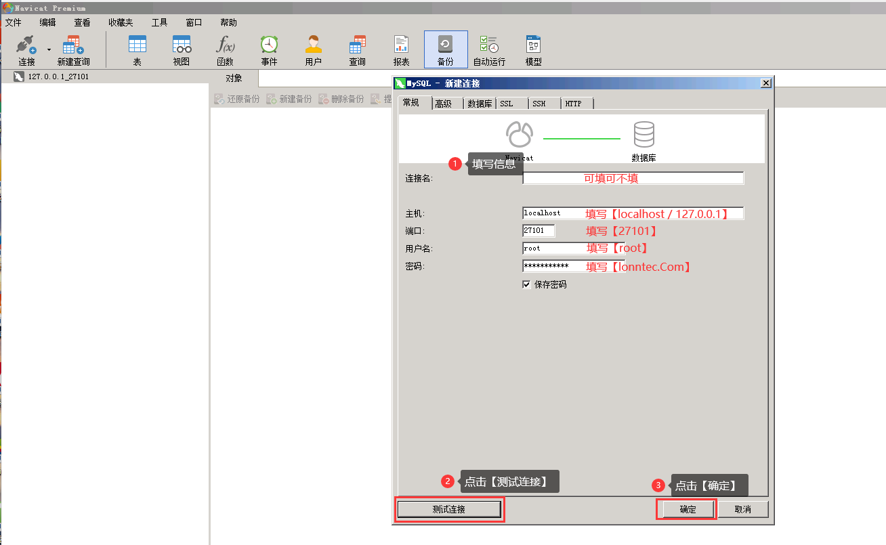Open the 模型 (Model) toolbar icon
The width and height of the screenshot is (886, 545).
click(x=534, y=50)
